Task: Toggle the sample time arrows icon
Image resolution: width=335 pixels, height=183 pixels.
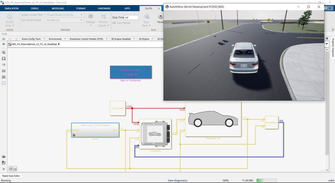Action: click(4, 65)
